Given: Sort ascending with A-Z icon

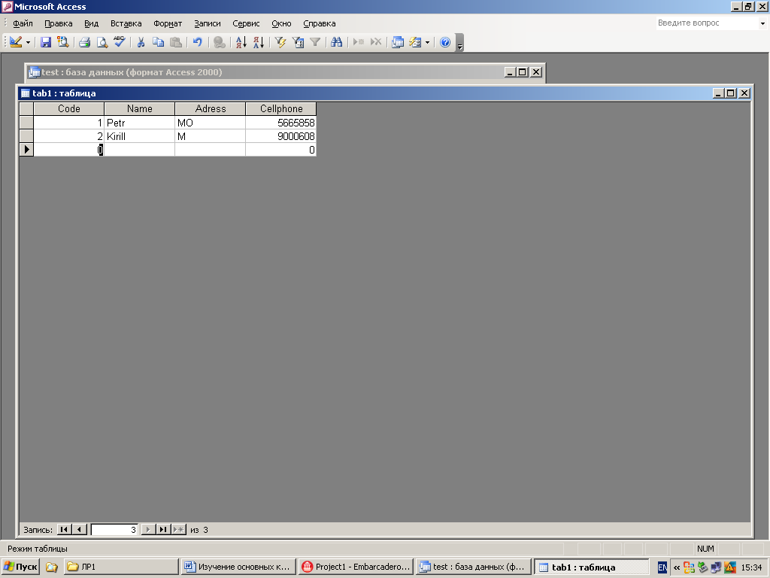Looking at the screenshot, I should click(x=241, y=42).
